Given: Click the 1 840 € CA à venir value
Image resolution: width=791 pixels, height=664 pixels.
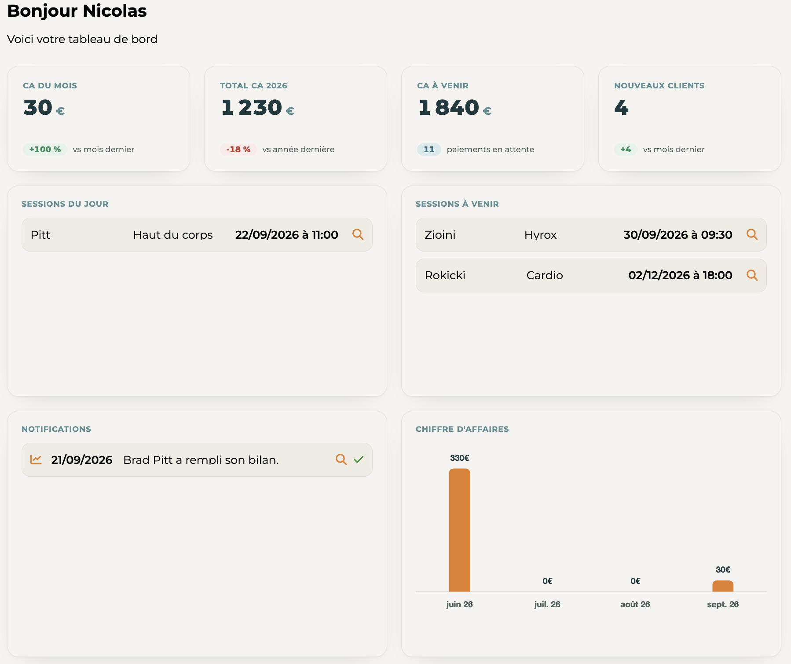Looking at the screenshot, I should 454,108.
